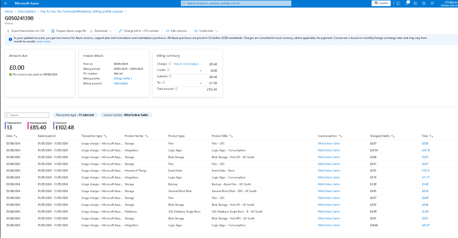Open the Cloud Shell icon

pyautogui.click(x=398, y=3)
